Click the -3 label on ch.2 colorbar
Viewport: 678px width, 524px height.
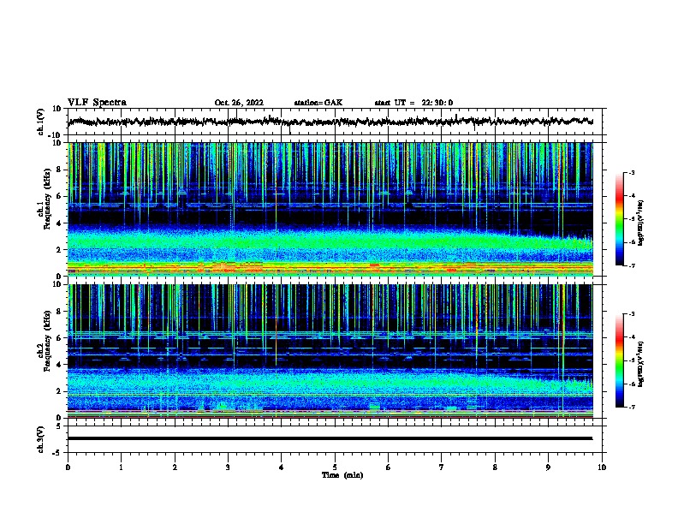(x=632, y=314)
